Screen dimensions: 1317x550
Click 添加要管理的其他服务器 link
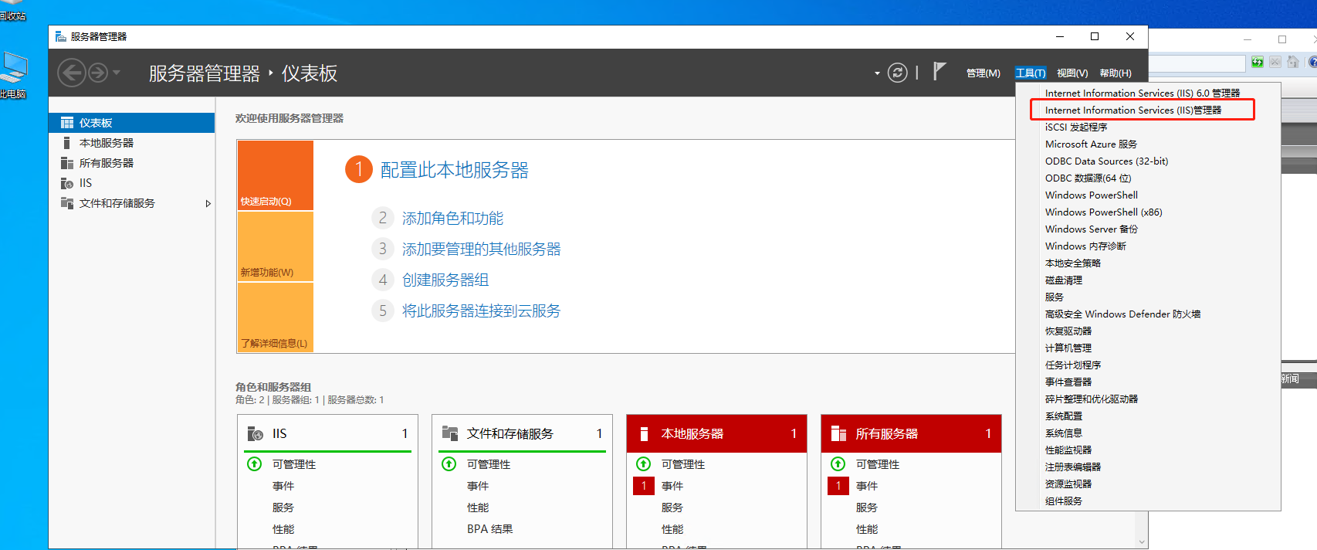[482, 250]
